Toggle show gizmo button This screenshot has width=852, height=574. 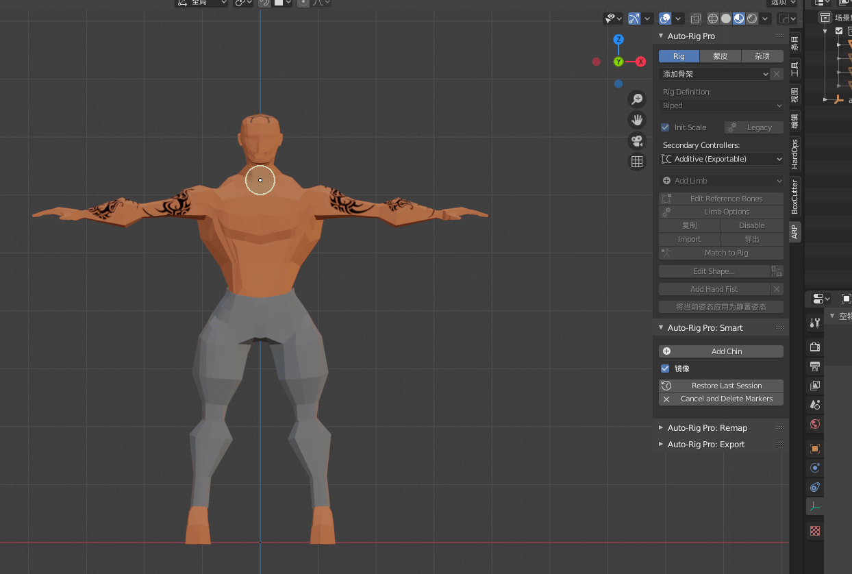634,18
